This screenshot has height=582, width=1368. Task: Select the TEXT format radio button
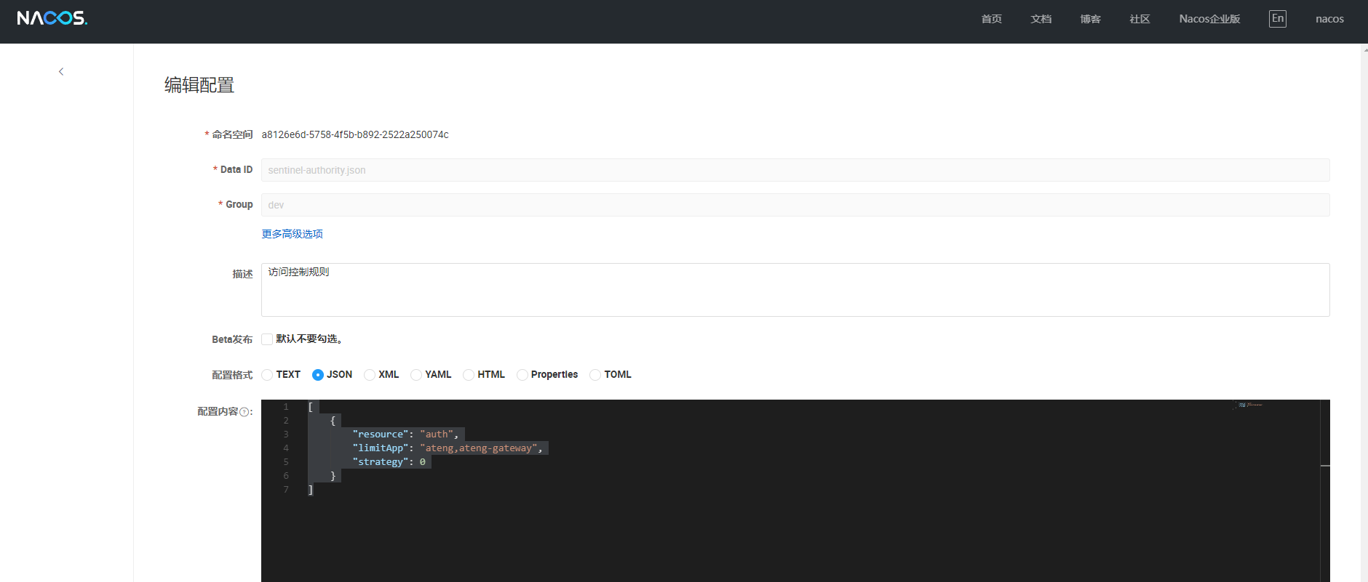267,375
